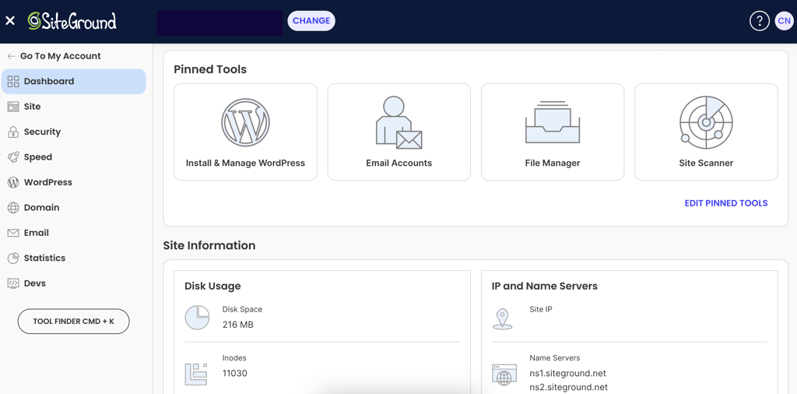Click the Disk Space pie chart icon

point(197,317)
